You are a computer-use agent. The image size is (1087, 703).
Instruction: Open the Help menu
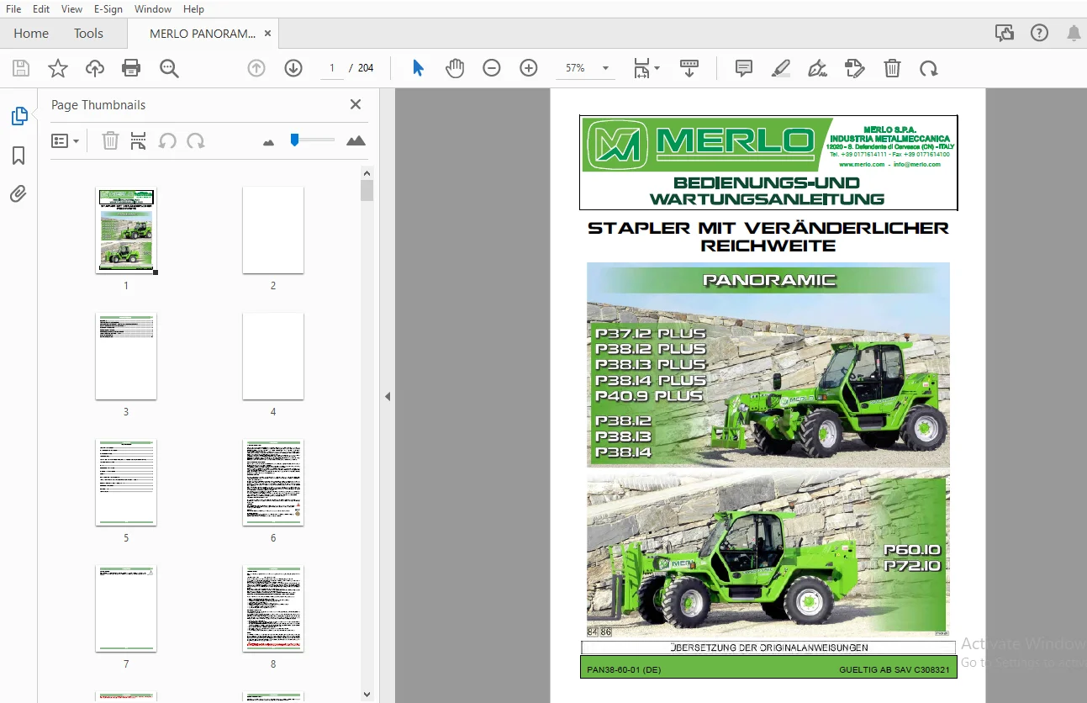pyautogui.click(x=193, y=9)
